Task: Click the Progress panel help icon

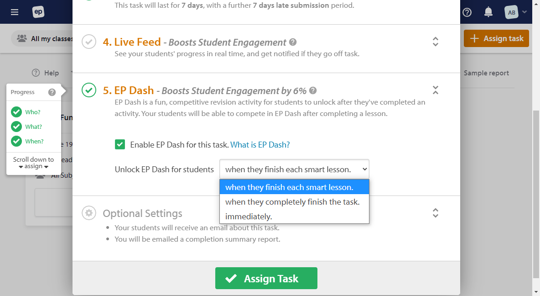Action: coord(52,92)
